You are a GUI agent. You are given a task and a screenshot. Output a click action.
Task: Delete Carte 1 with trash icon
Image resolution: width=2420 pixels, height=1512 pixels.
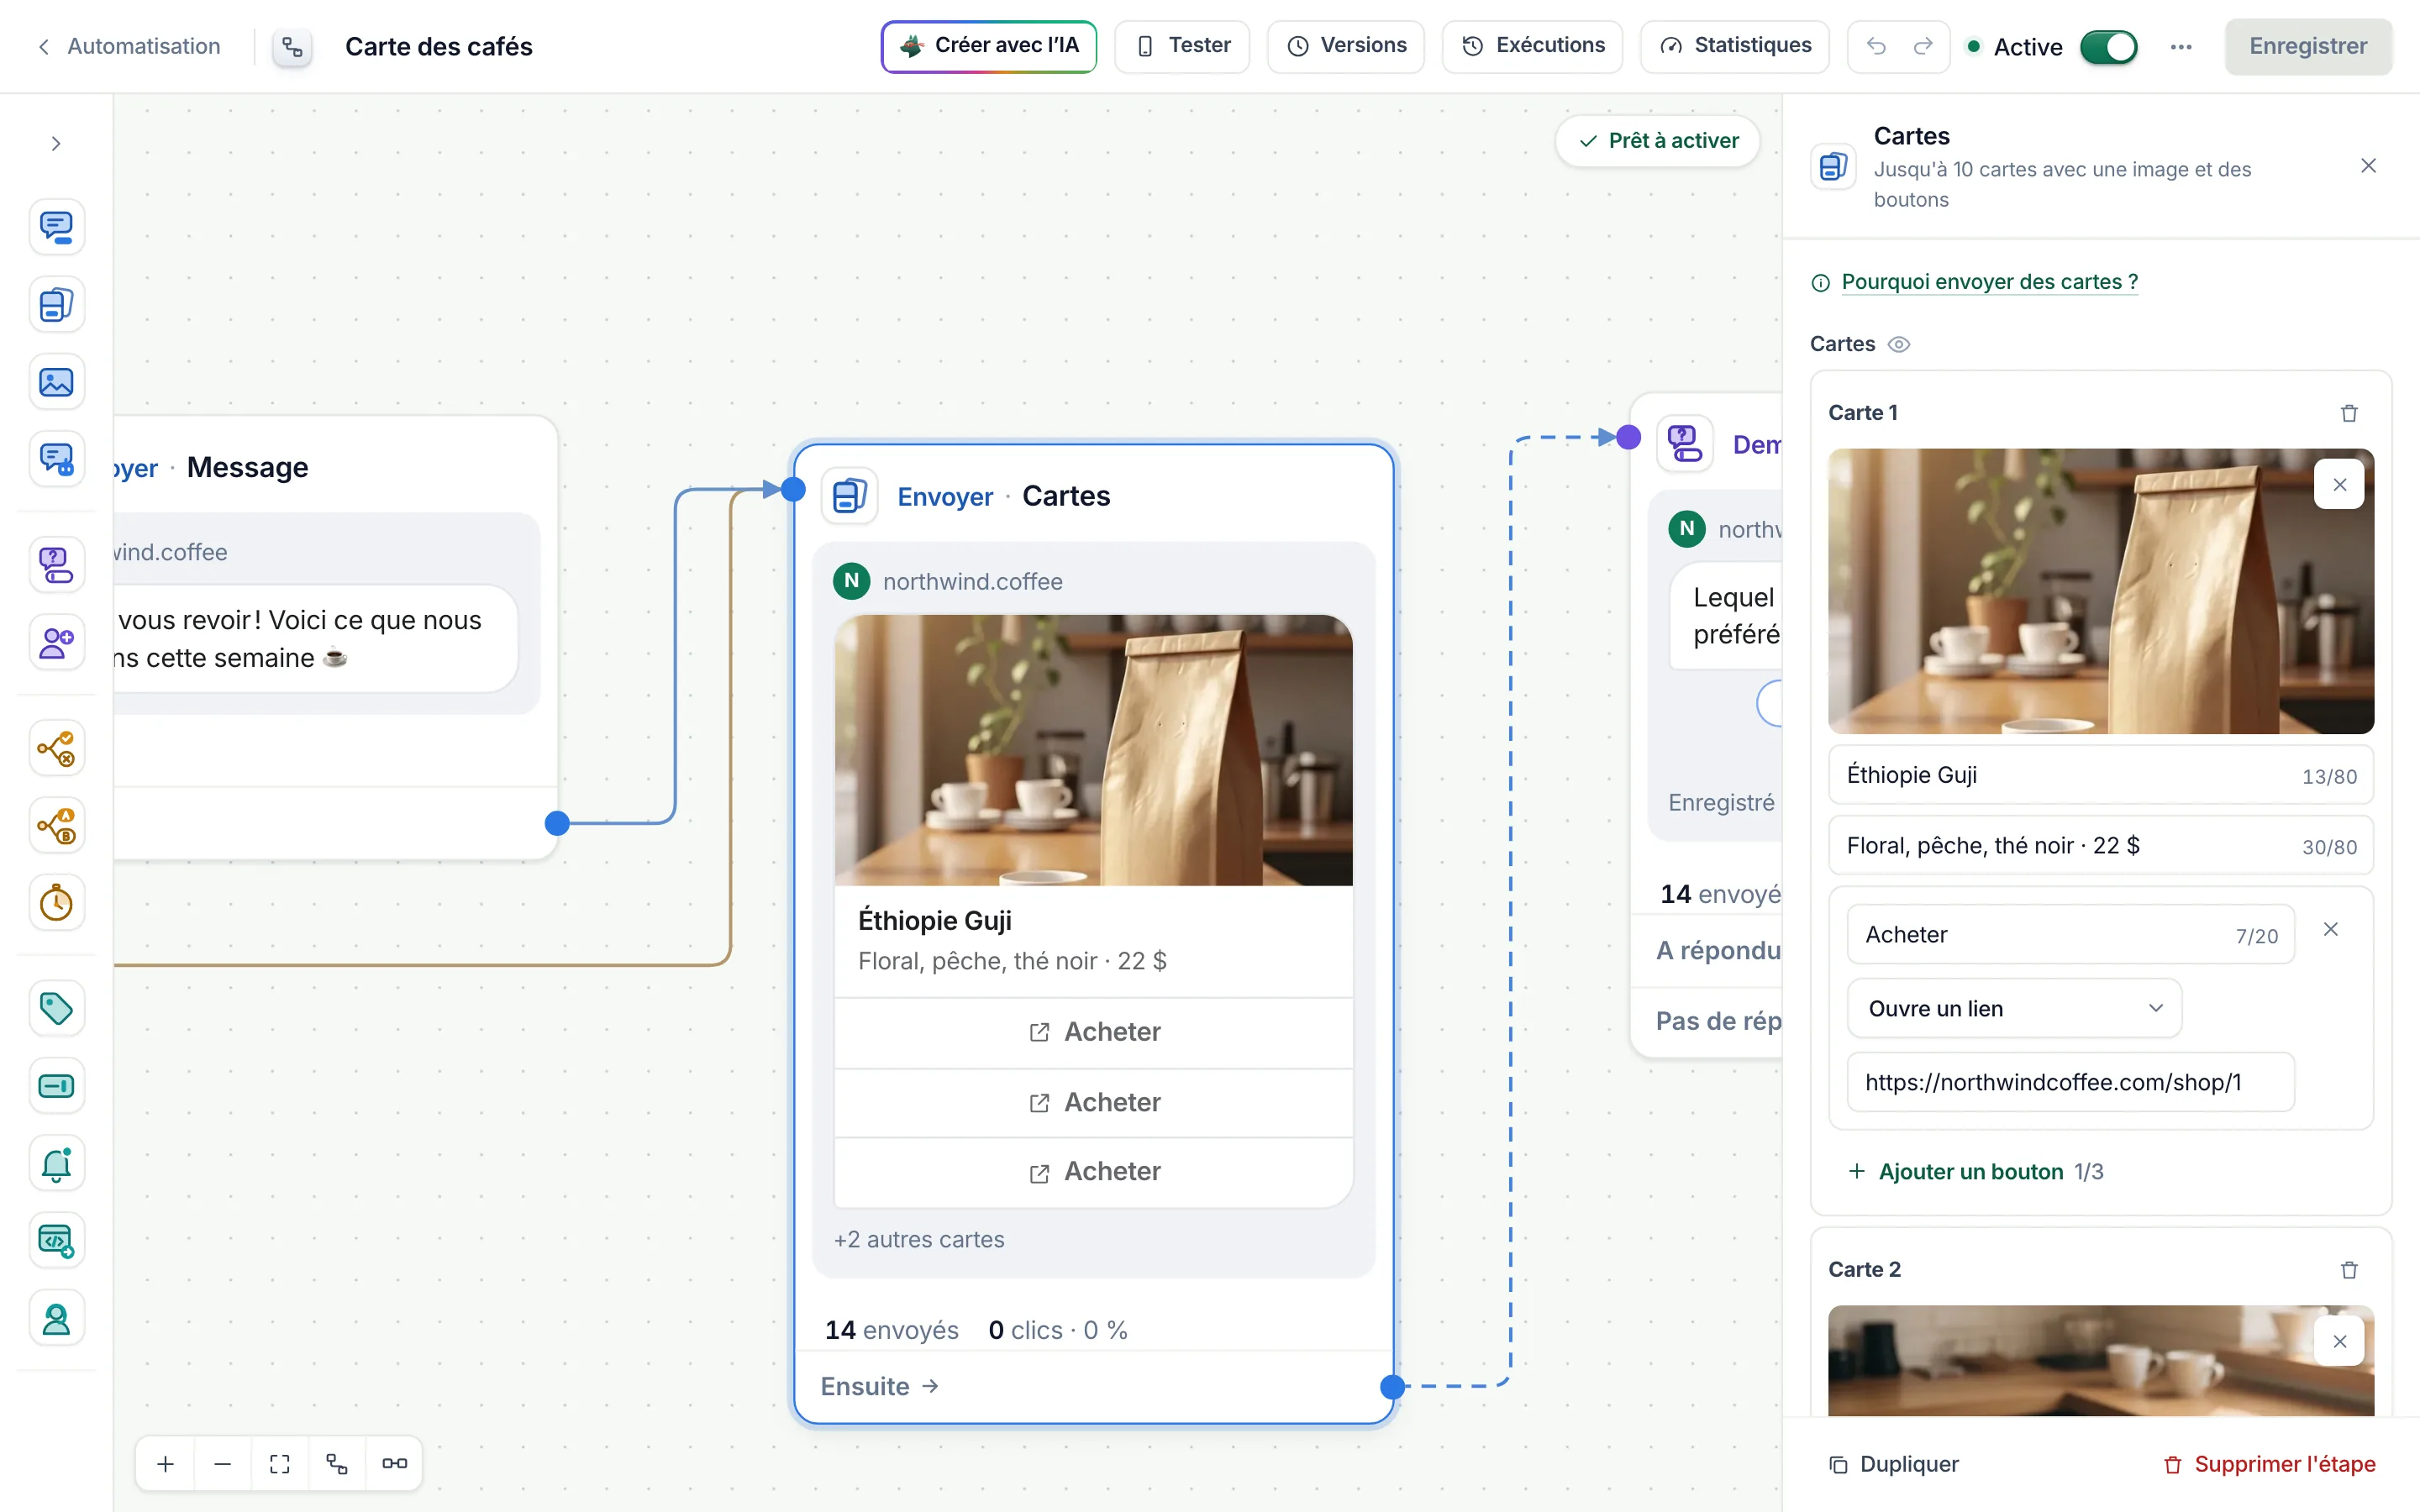[2349, 413]
